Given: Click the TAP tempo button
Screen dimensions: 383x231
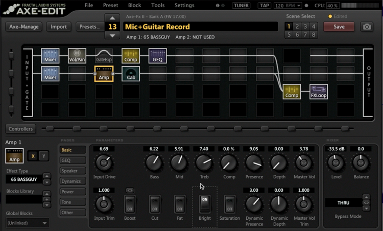Looking at the screenshot, I should (x=265, y=6).
